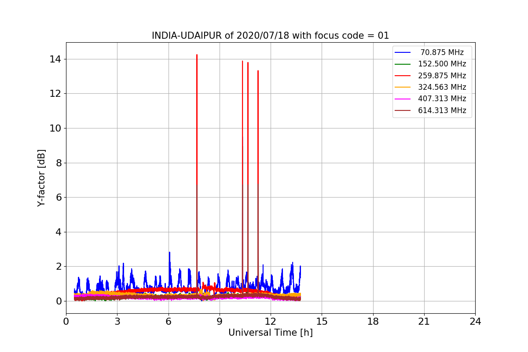Screen dimensions: 528x352
Task: Click y-axis tick label 4
Action: [59, 232]
